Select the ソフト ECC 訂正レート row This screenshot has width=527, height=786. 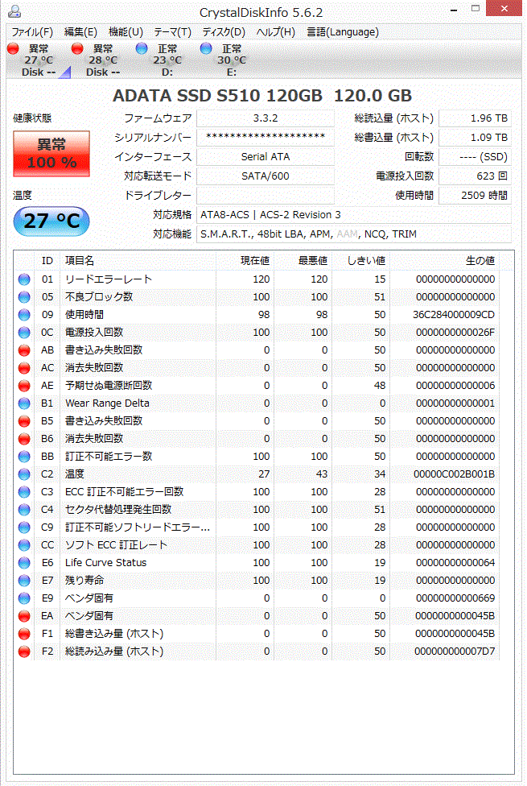[x=257, y=545]
